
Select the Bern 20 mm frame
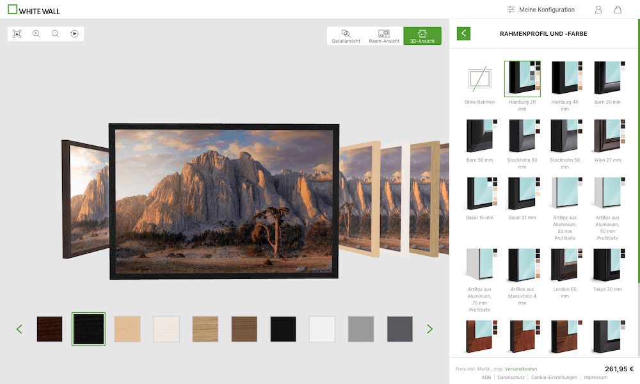608,83
